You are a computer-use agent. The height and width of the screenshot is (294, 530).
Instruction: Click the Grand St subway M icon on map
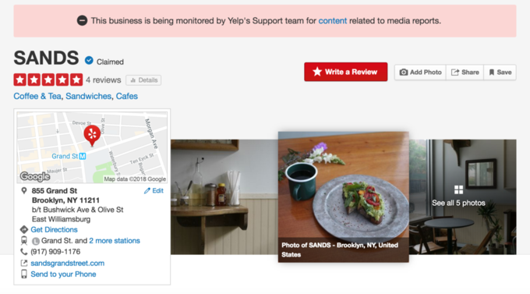(83, 156)
